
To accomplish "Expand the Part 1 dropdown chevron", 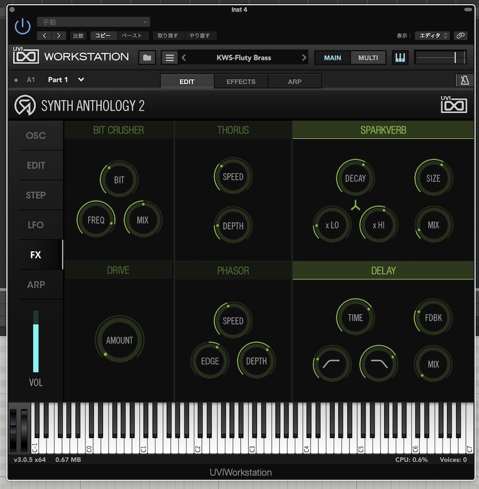I will pyautogui.click(x=81, y=80).
